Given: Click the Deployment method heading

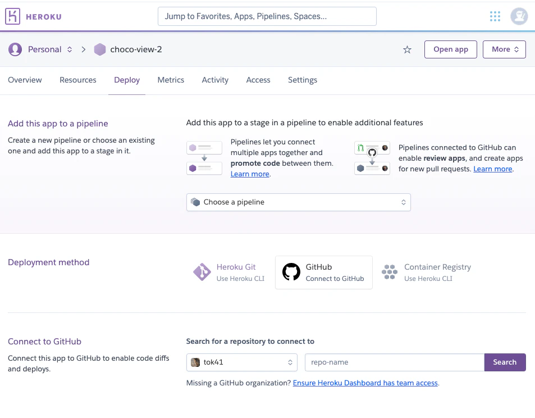Looking at the screenshot, I should (x=48, y=262).
